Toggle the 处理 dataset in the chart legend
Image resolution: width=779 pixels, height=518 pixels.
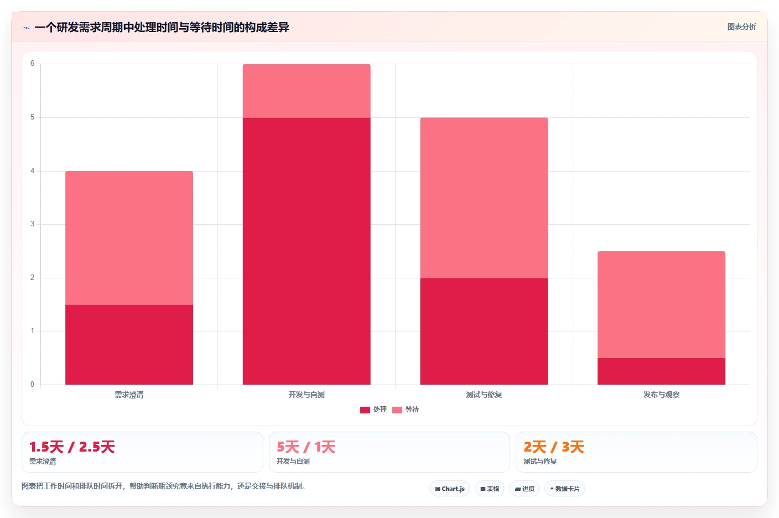373,410
